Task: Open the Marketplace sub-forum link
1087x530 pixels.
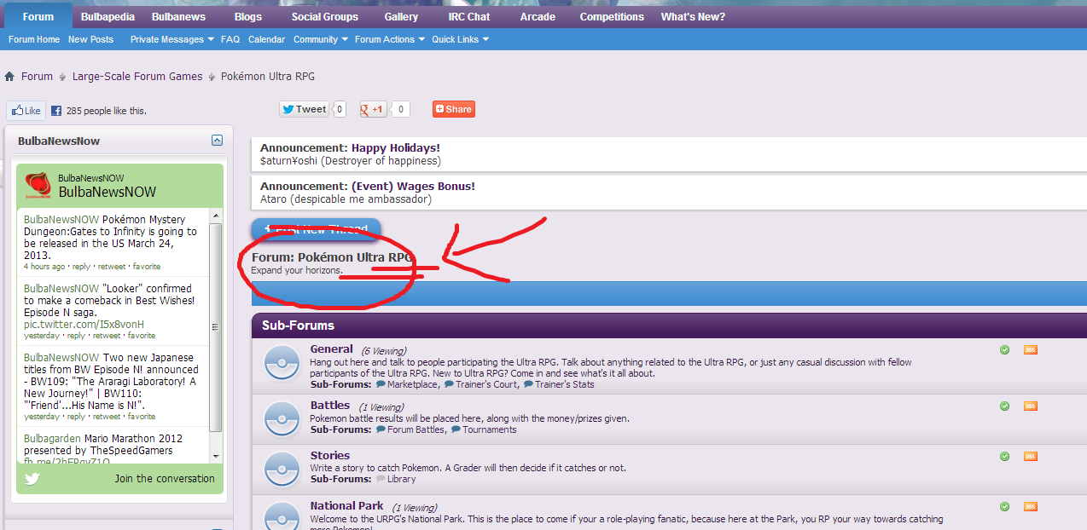Action: click(x=413, y=384)
